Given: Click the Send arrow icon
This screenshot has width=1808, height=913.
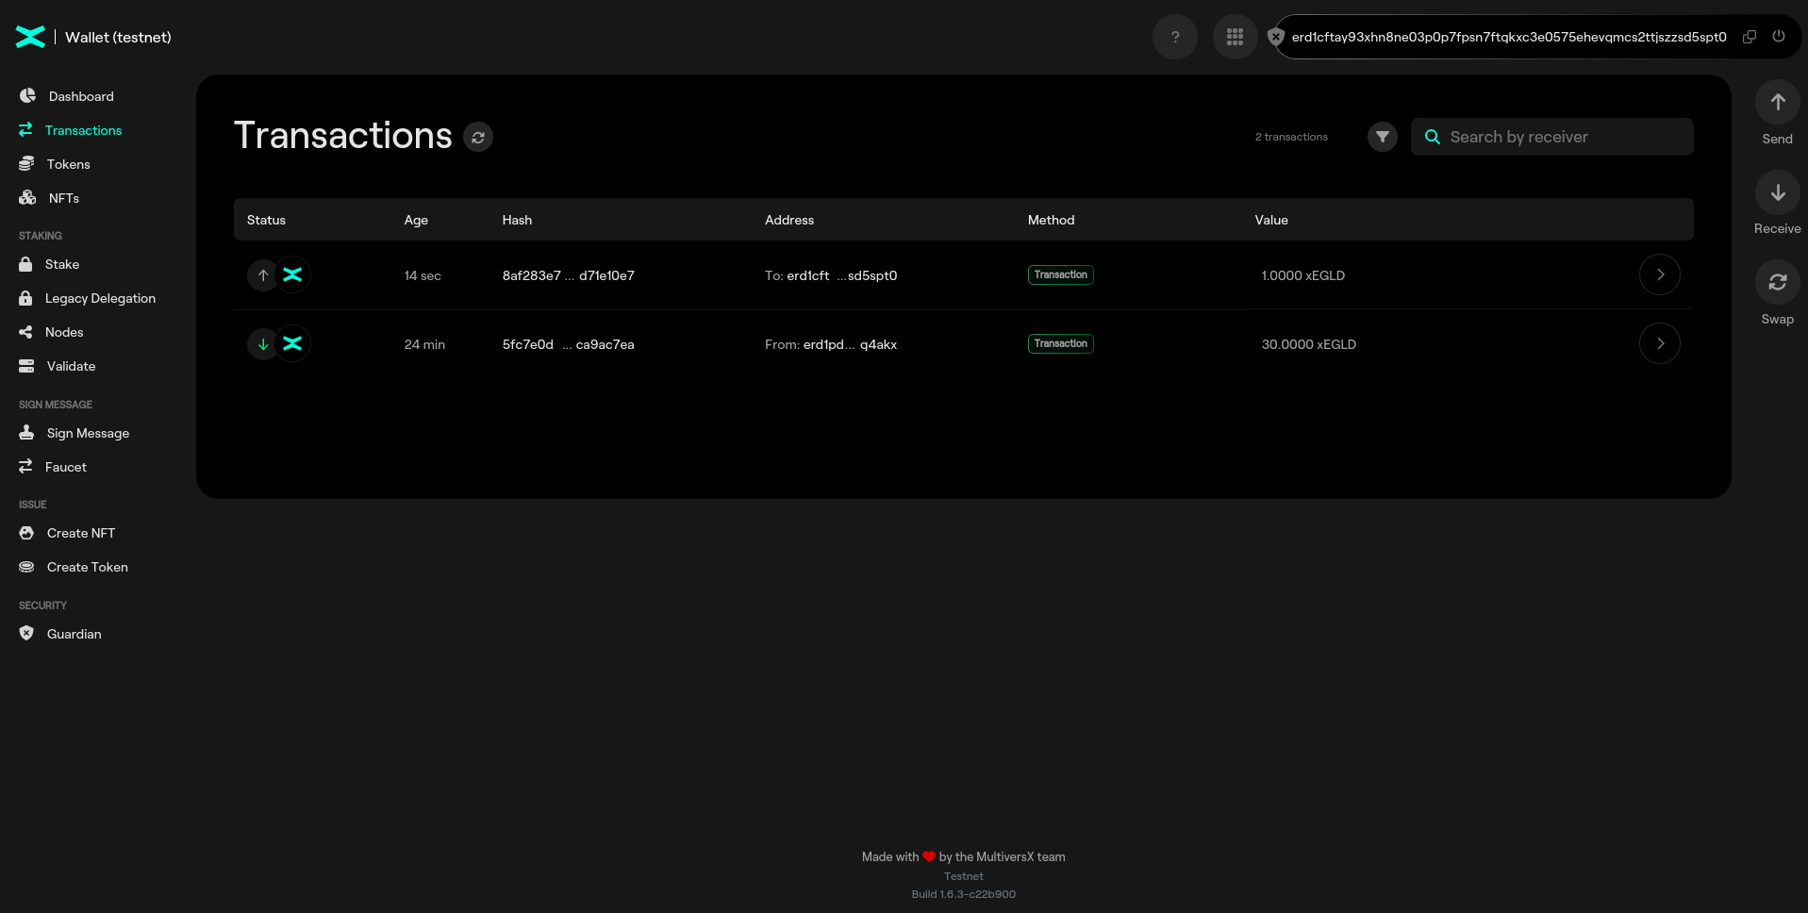Looking at the screenshot, I should tap(1777, 102).
